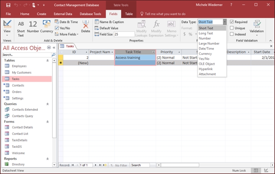This screenshot has width=275, height=174.
Task: Collapse the Queries group
Action: coord(47,104)
